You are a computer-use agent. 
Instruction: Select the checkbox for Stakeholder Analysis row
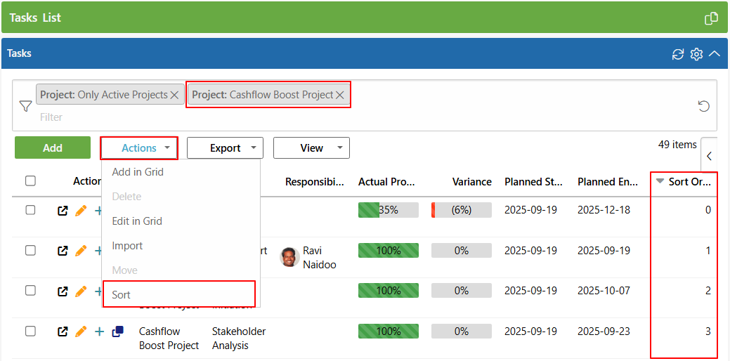point(30,331)
